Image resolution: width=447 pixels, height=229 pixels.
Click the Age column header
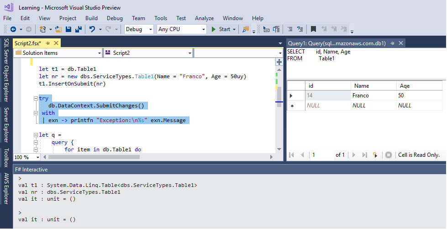(x=419, y=85)
